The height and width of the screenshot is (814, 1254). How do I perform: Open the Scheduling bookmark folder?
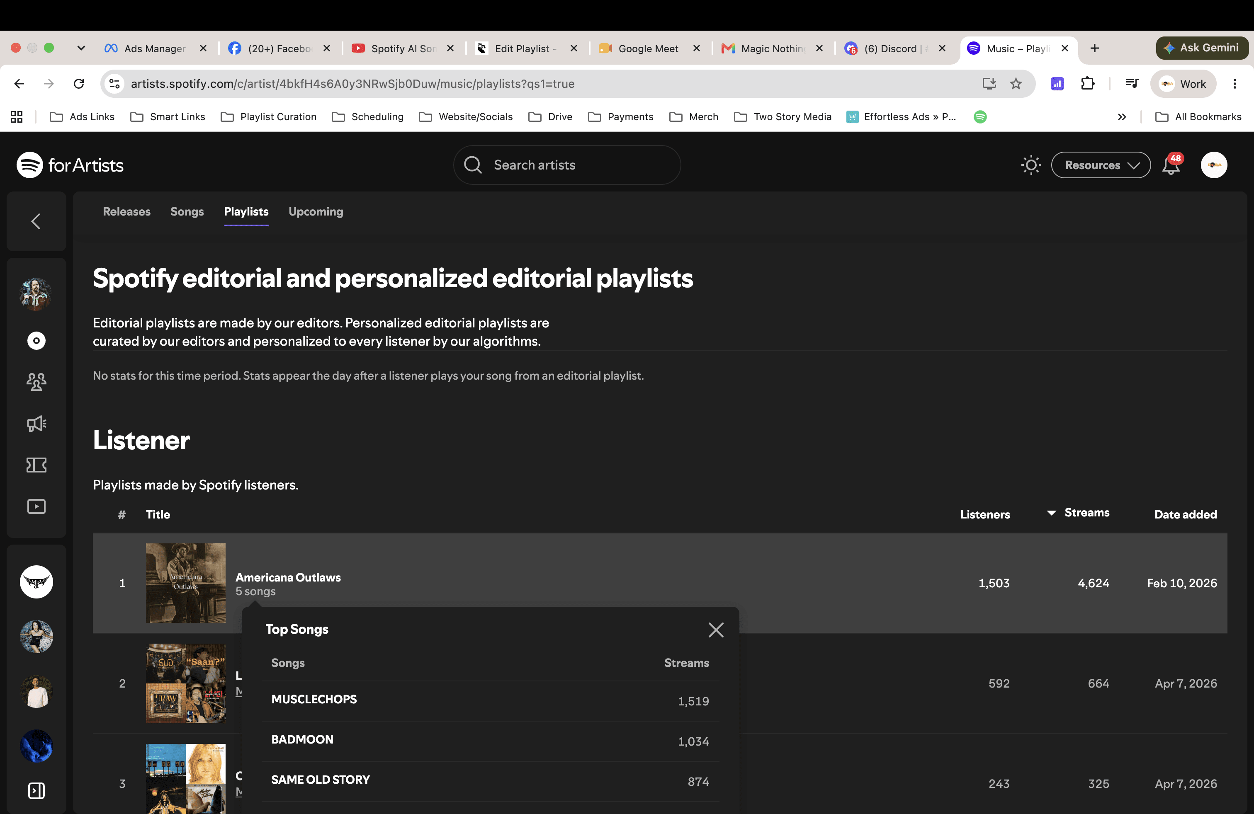pos(368,117)
